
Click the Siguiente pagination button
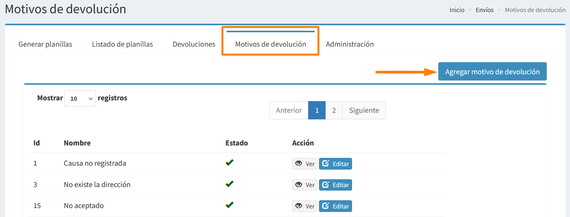click(x=364, y=110)
